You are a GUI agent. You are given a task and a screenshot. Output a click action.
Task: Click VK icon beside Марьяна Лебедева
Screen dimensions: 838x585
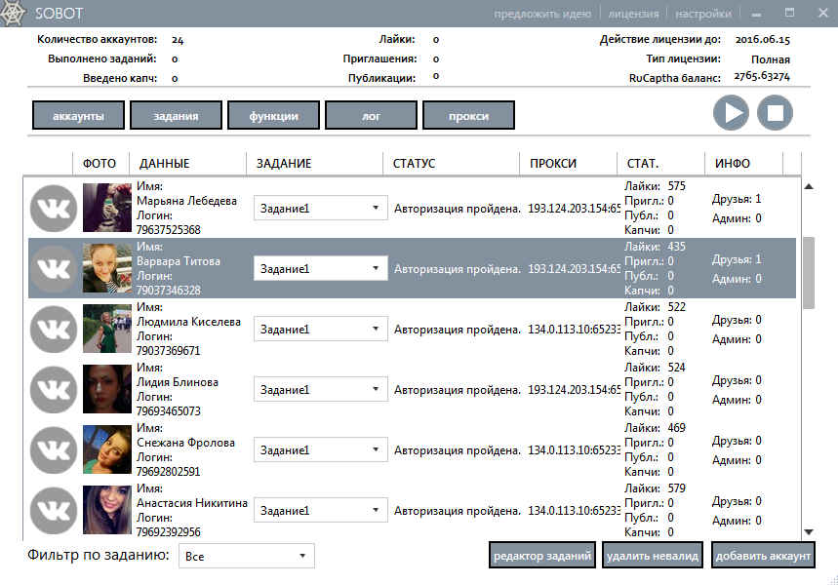54,208
